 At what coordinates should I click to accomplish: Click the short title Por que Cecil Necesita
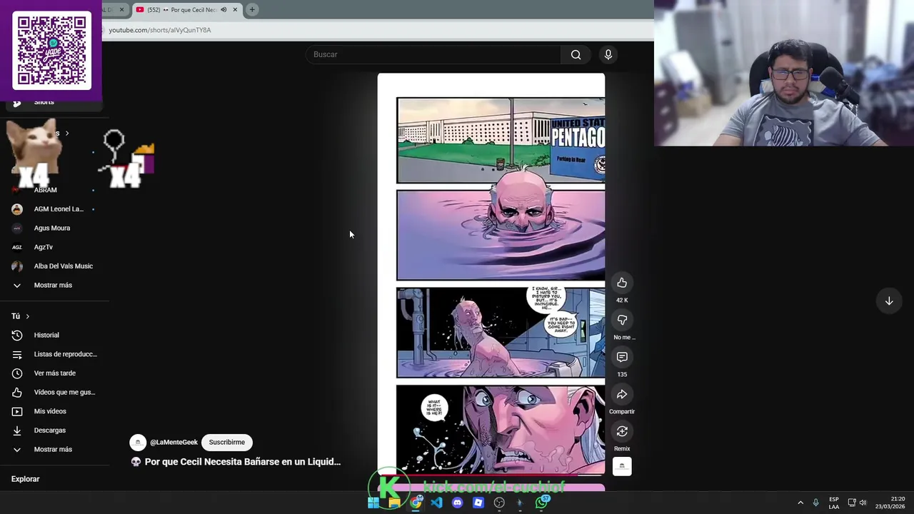(x=243, y=462)
